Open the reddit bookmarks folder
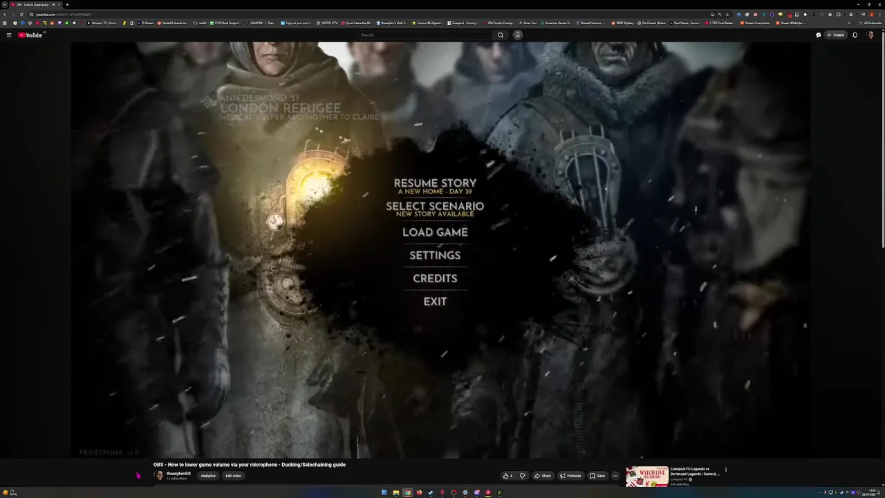This screenshot has width=885, height=498. (x=200, y=23)
